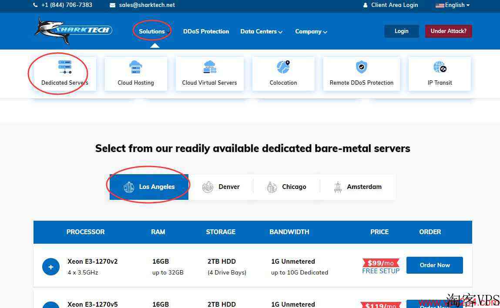This screenshot has height=308, width=500.
Task: Click the ORDER column header
Action: click(x=430, y=232)
